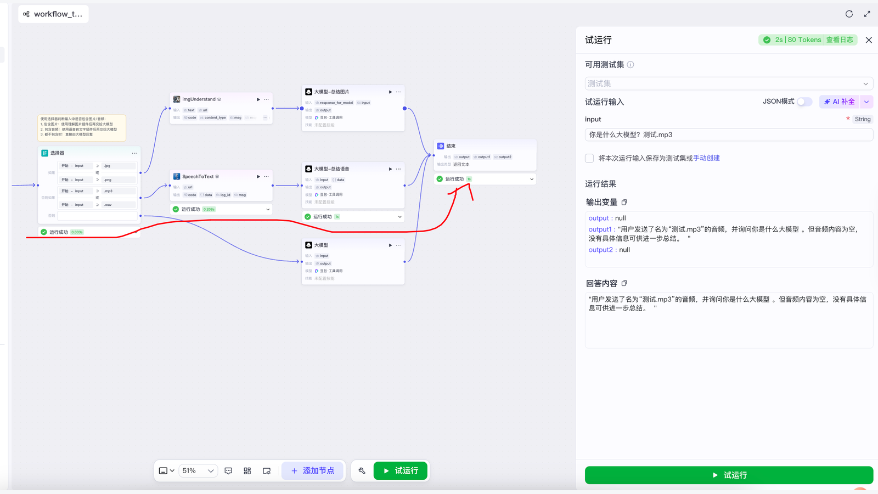The height and width of the screenshot is (494, 878).
Task: Click the 查看日志 view logs link
Action: [x=839, y=40]
